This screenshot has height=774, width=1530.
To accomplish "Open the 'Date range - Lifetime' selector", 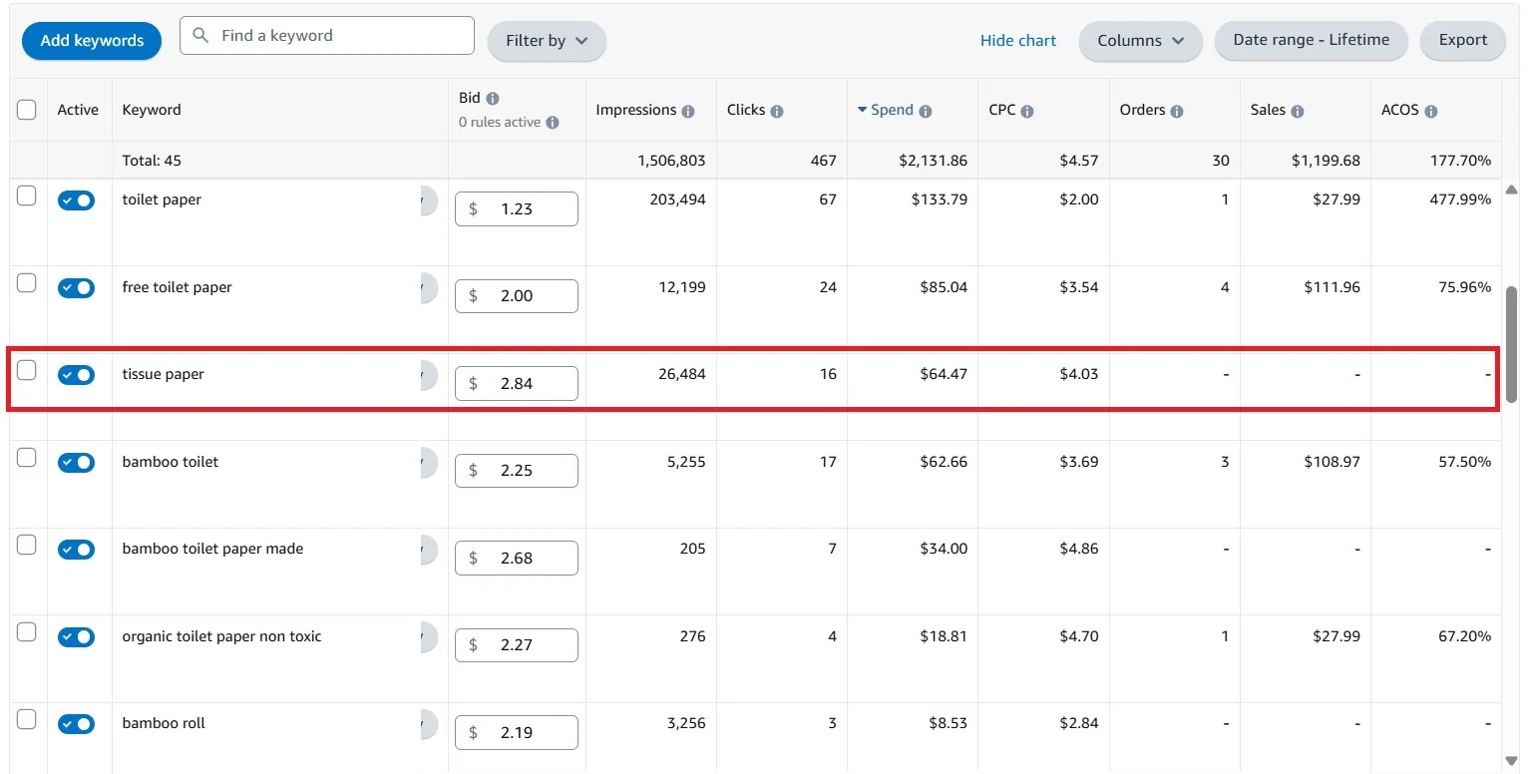I will point(1311,40).
